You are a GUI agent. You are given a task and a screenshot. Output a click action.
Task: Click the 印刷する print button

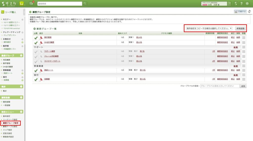240,12
